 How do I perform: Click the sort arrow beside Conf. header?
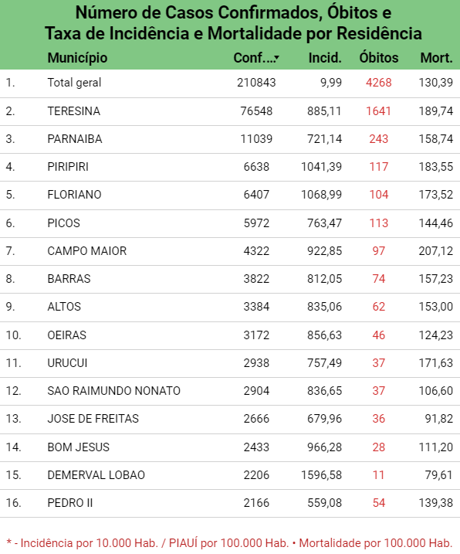[x=277, y=58]
